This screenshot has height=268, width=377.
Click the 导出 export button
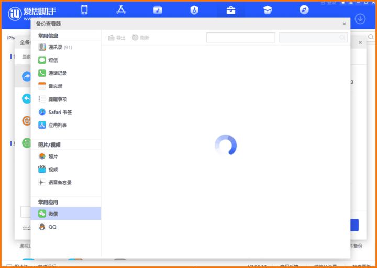(x=117, y=38)
